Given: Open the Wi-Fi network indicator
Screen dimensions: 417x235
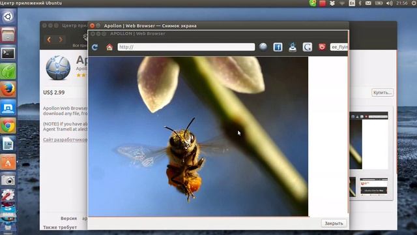Looking at the screenshot, I should click(x=342, y=3).
